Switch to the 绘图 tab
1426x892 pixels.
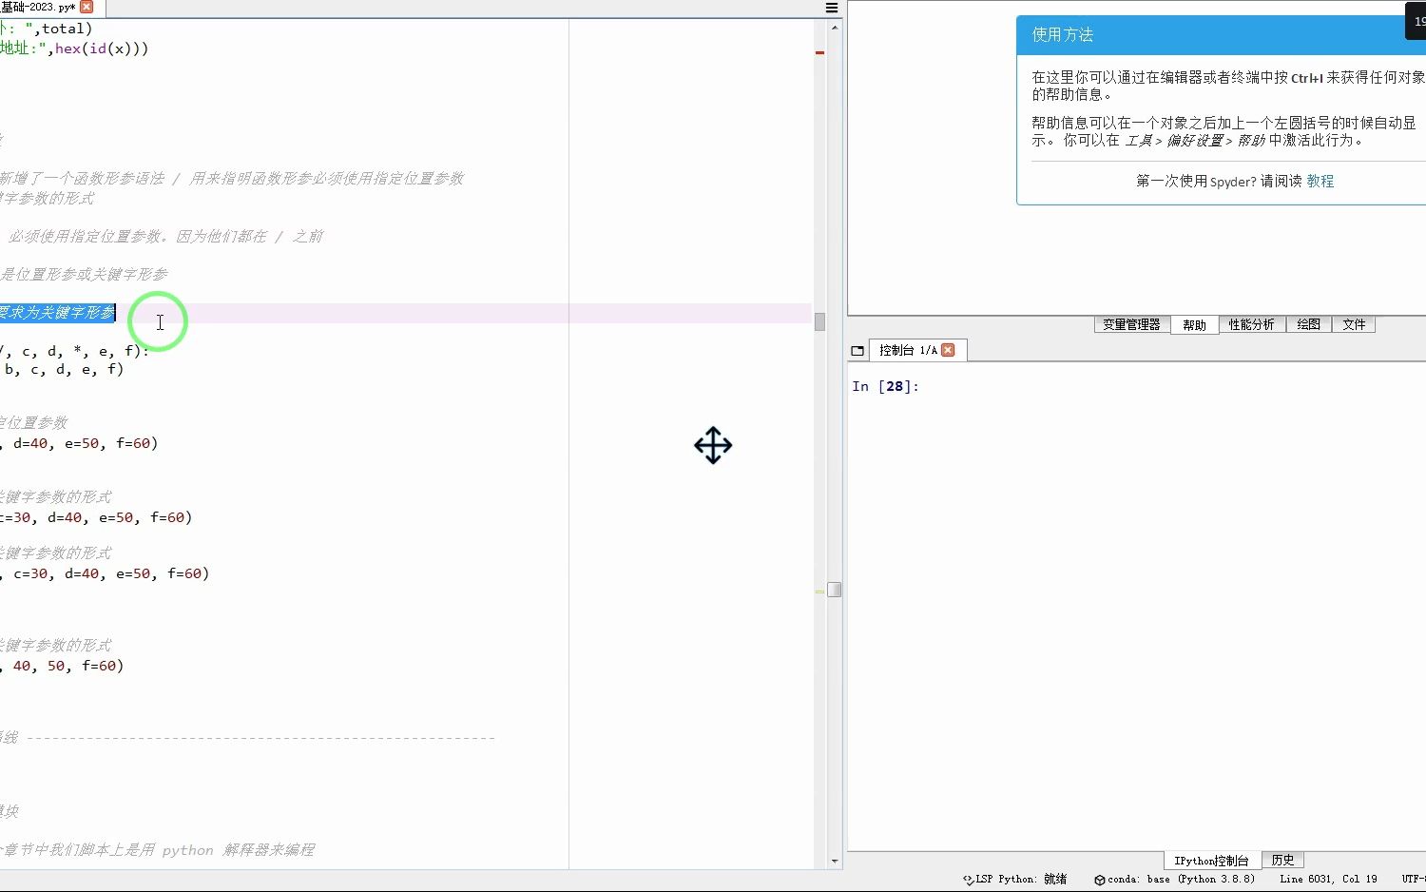1308,324
